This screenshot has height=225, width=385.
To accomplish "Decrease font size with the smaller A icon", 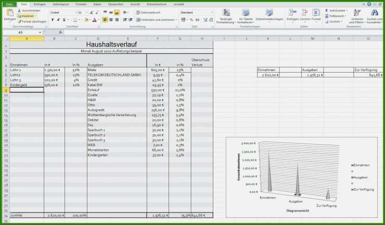I will tap(97, 12).
